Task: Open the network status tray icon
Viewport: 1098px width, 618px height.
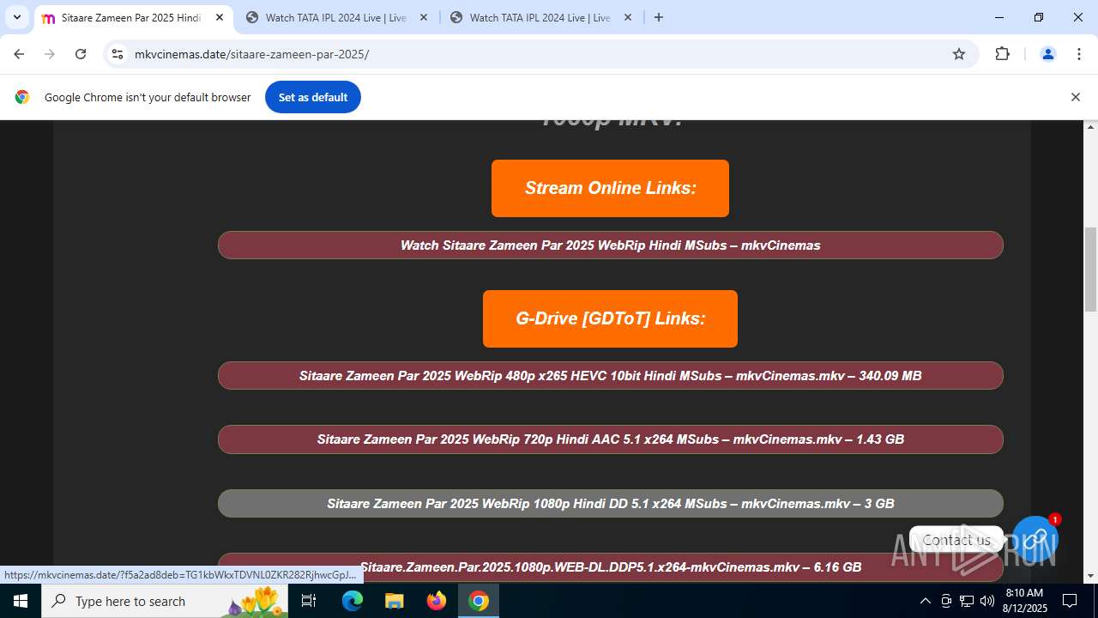Action: pyautogui.click(x=967, y=601)
